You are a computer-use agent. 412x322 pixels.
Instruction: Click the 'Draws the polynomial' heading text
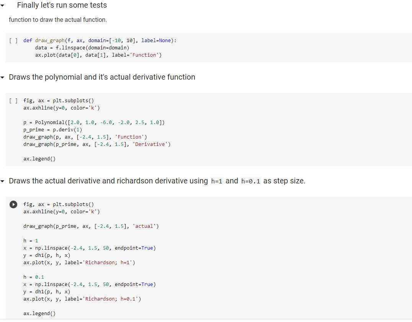[x=102, y=77]
